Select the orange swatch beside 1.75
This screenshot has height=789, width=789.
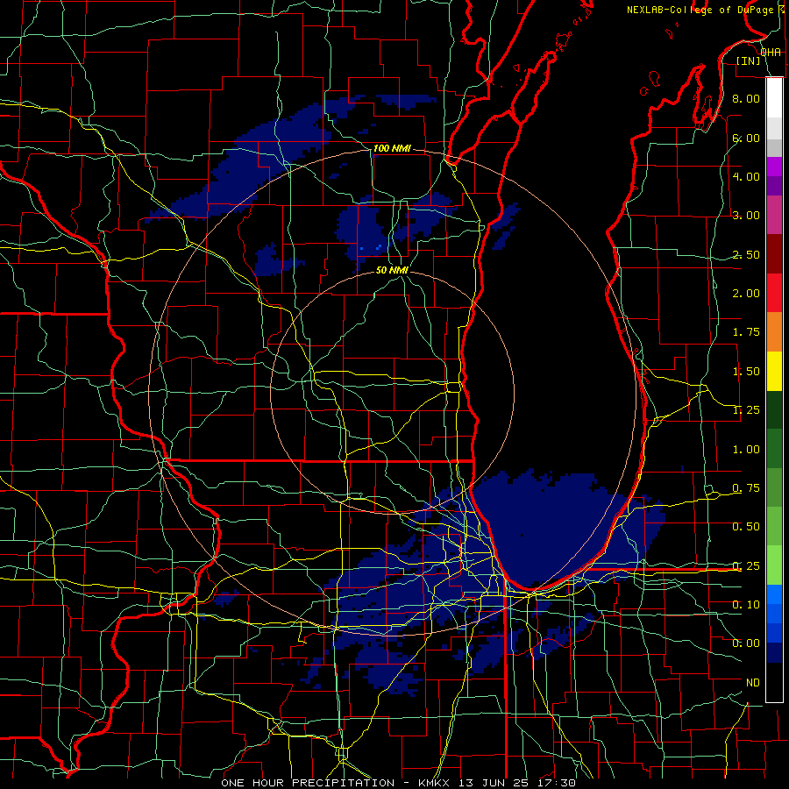pos(774,332)
